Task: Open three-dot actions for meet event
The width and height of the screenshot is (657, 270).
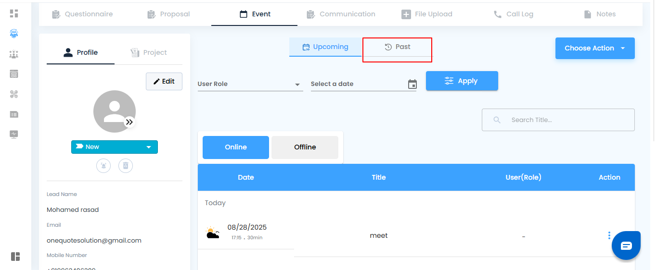Action: [x=609, y=235]
